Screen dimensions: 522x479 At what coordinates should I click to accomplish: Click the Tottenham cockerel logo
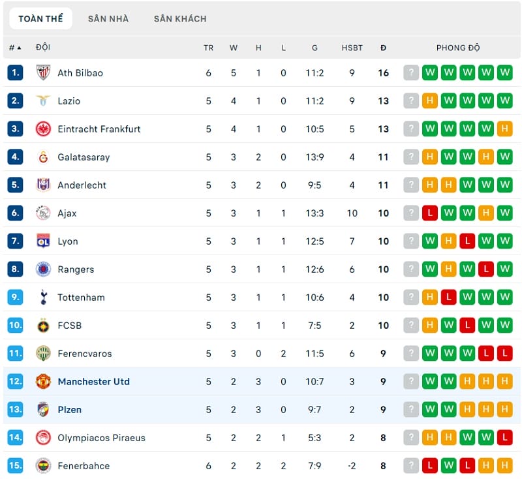(43, 298)
